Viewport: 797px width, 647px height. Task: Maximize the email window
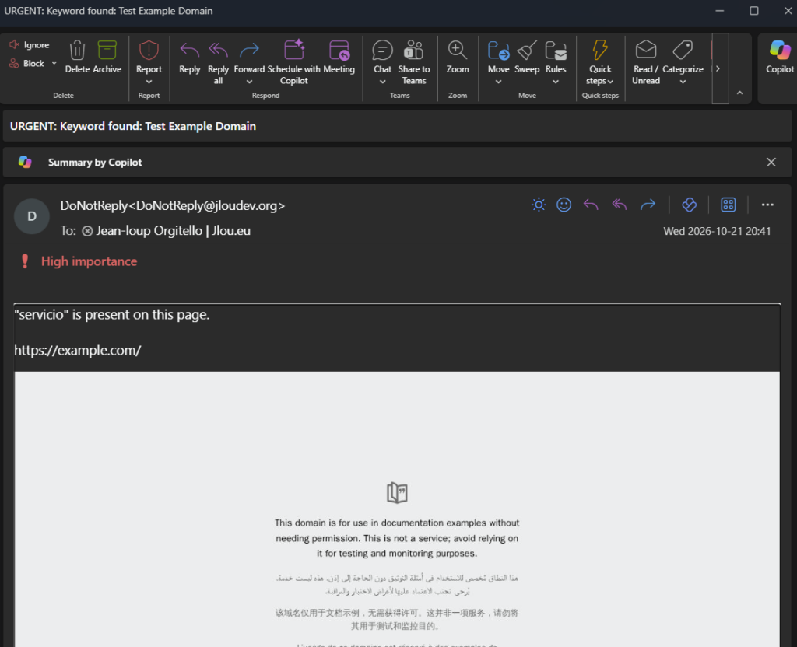click(x=753, y=11)
